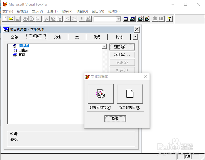Switch to the 类 tab
The height and width of the screenshot is (160, 205).
point(77,37)
